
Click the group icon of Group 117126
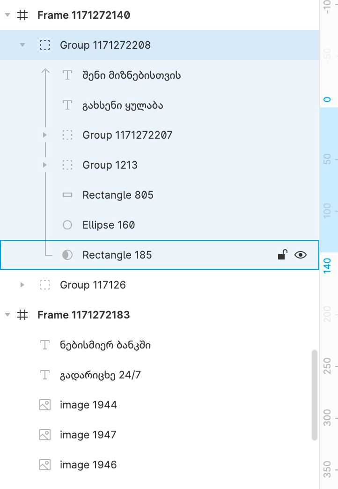[x=45, y=285]
